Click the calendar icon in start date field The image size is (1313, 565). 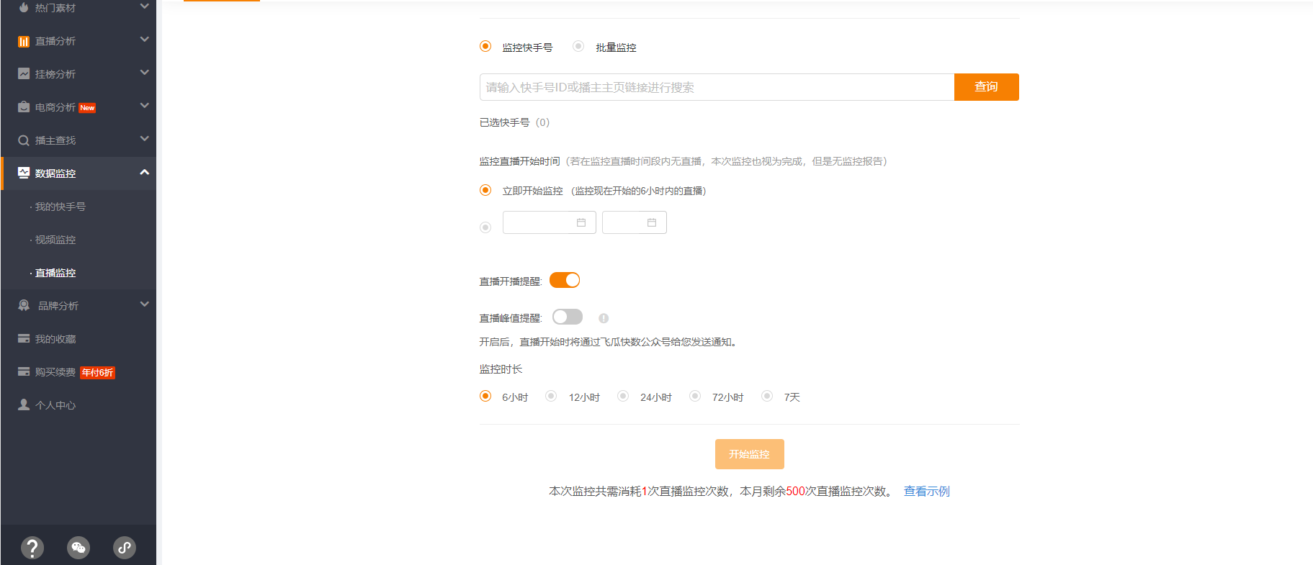tap(581, 222)
